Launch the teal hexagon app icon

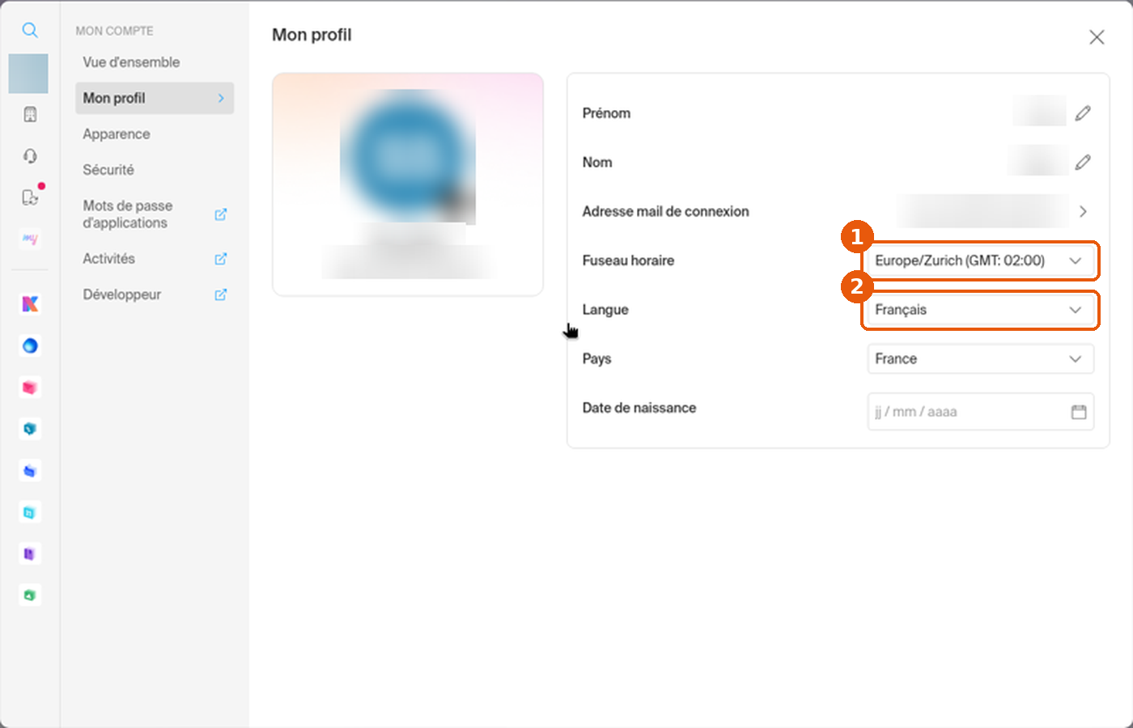30,429
